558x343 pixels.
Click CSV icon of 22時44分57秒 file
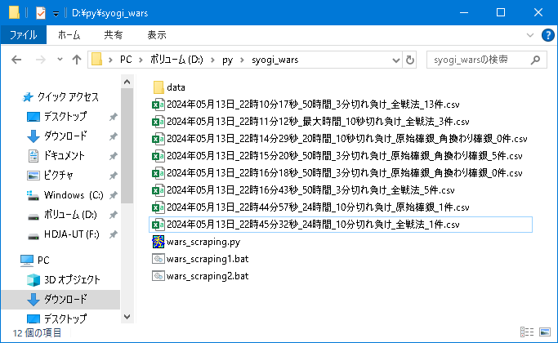(158, 207)
